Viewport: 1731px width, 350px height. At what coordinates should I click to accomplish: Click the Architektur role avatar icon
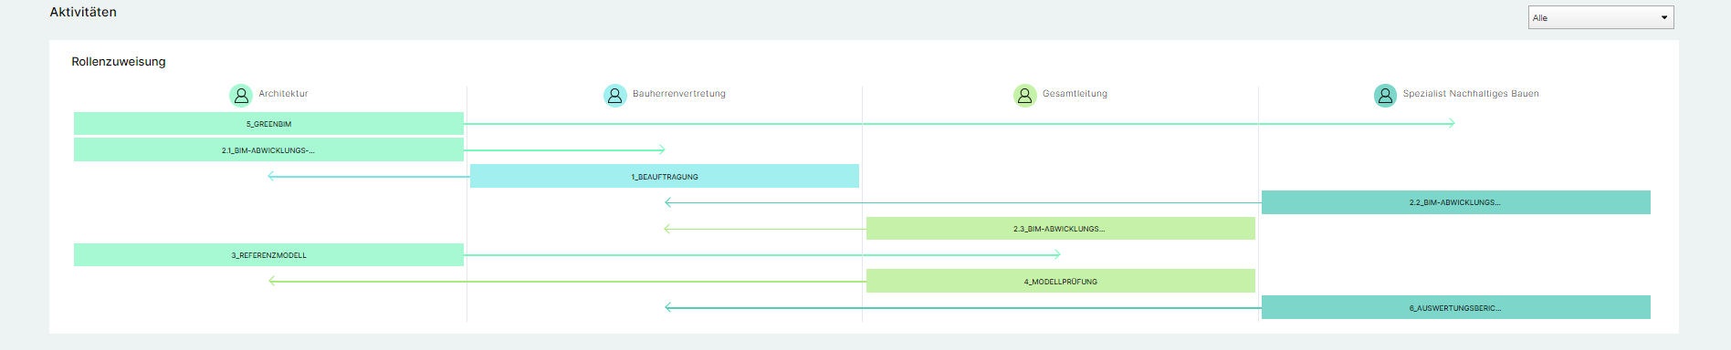tap(241, 95)
